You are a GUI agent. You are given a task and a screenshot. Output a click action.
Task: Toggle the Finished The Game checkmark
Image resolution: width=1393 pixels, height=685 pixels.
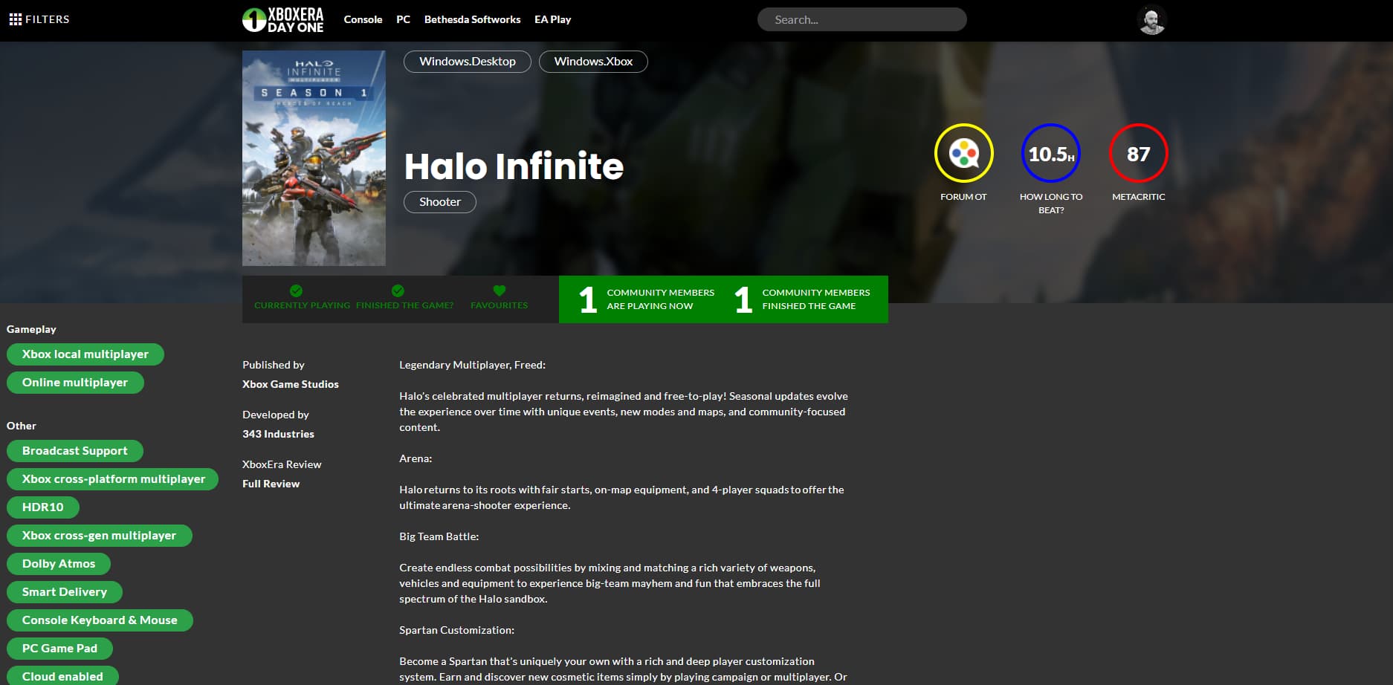398,290
